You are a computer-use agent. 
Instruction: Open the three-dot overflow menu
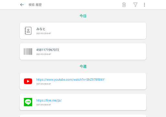tap(144, 5)
